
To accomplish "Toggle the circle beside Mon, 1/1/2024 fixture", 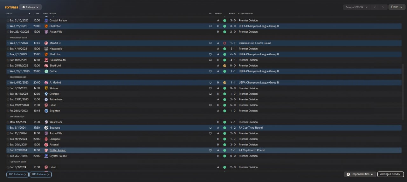I will click(8, 122).
